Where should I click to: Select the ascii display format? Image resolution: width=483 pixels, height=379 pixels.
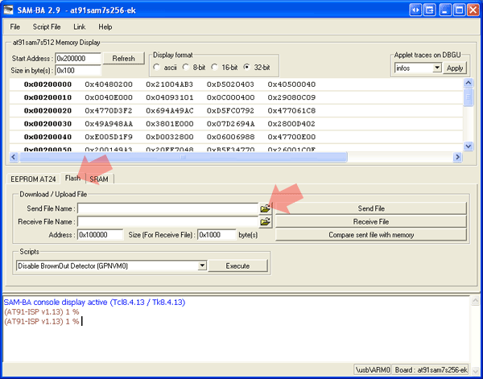click(x=156, y=67)
